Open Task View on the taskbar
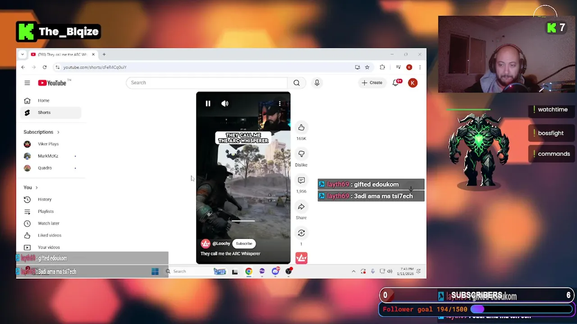The height and width of the screenshot is (324, 577). pyautogui.click(x=235, y=271)
